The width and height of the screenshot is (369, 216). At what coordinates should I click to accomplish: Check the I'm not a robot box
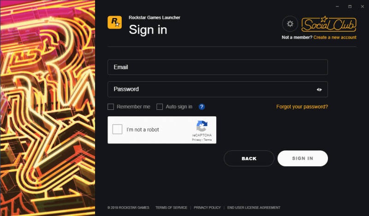tap(117, 129)
